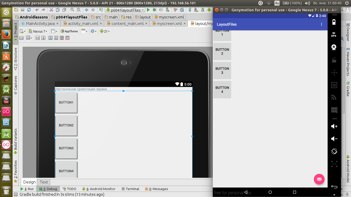Click the Undo arrow icon
The height and width of the screenshot is (197, 351).
click(37, 10)
